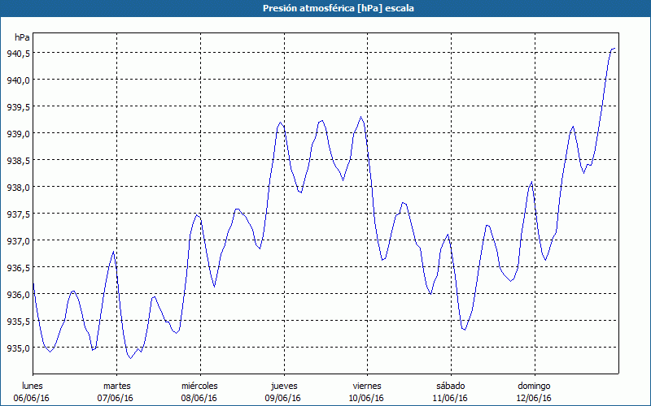Select the 'martes' day label

(x=116, y=385)
